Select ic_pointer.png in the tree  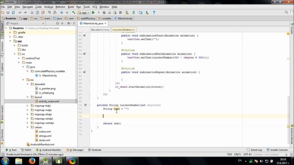47,88
